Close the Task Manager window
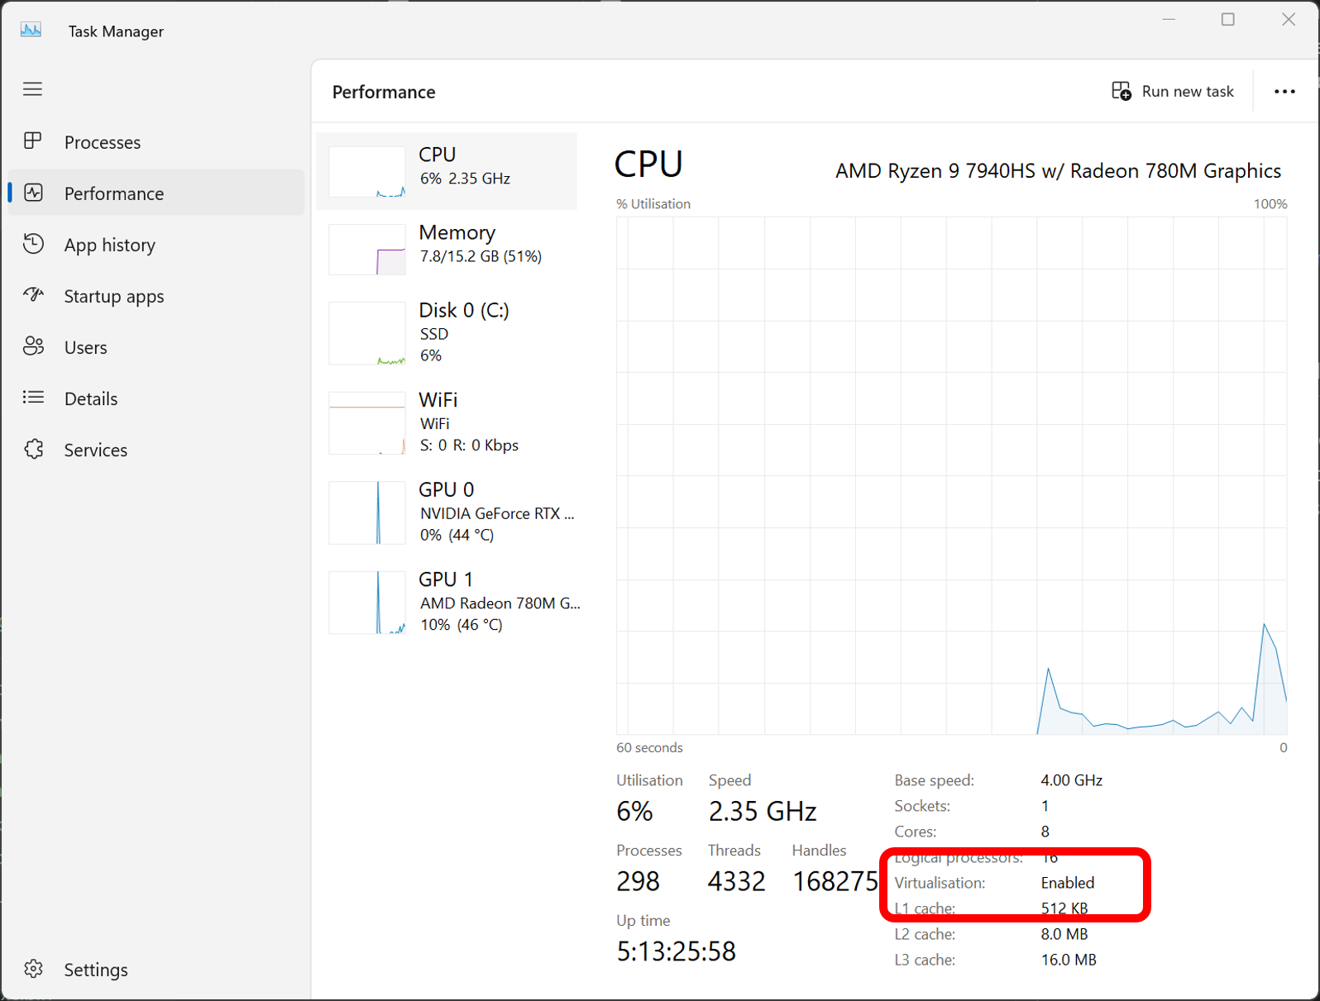 coord(1289,19)
